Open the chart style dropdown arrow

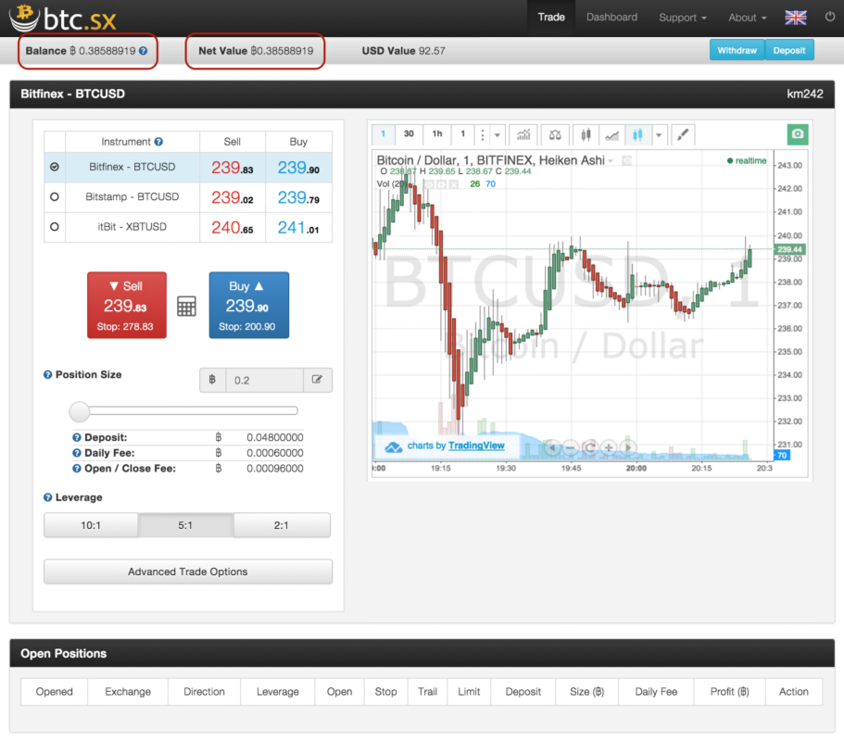659,135
